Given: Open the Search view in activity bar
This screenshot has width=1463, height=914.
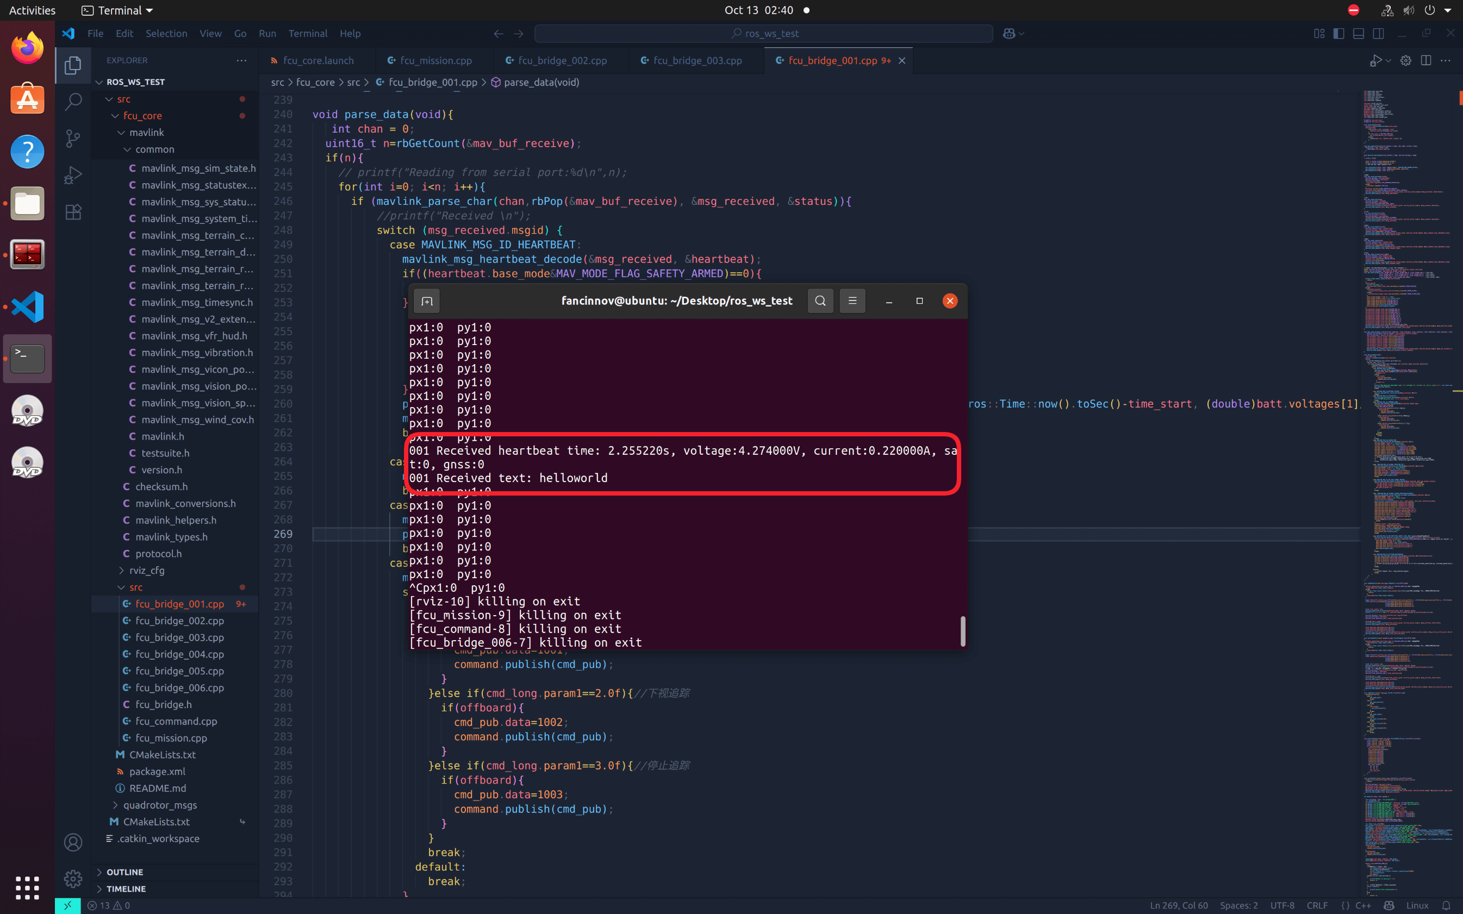Looking at the screenshot, I should click(73, 102).
